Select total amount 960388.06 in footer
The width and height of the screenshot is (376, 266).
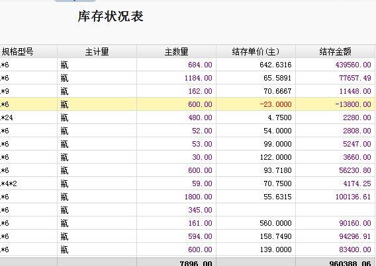click(x=335, y=262)
